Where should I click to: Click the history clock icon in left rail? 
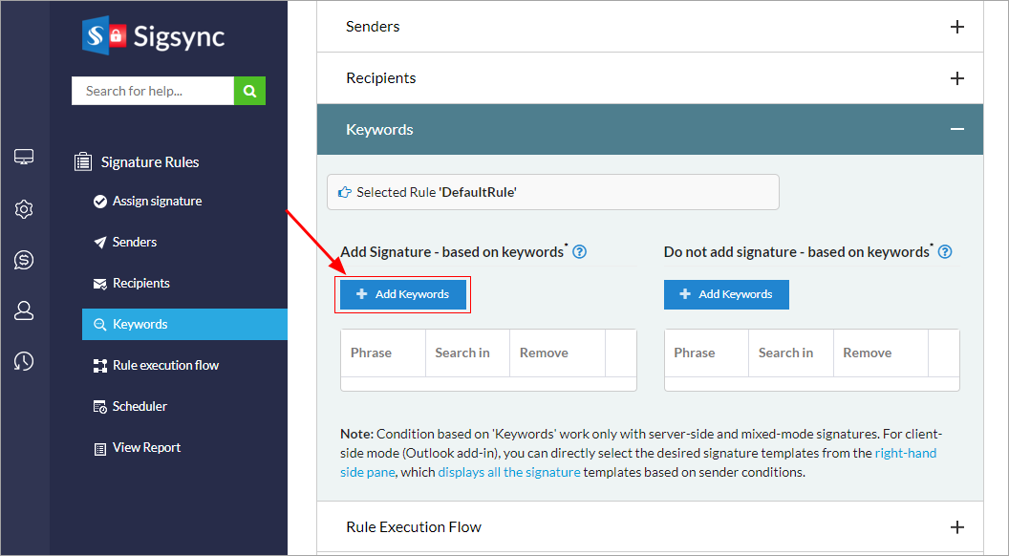coord(24,361)
